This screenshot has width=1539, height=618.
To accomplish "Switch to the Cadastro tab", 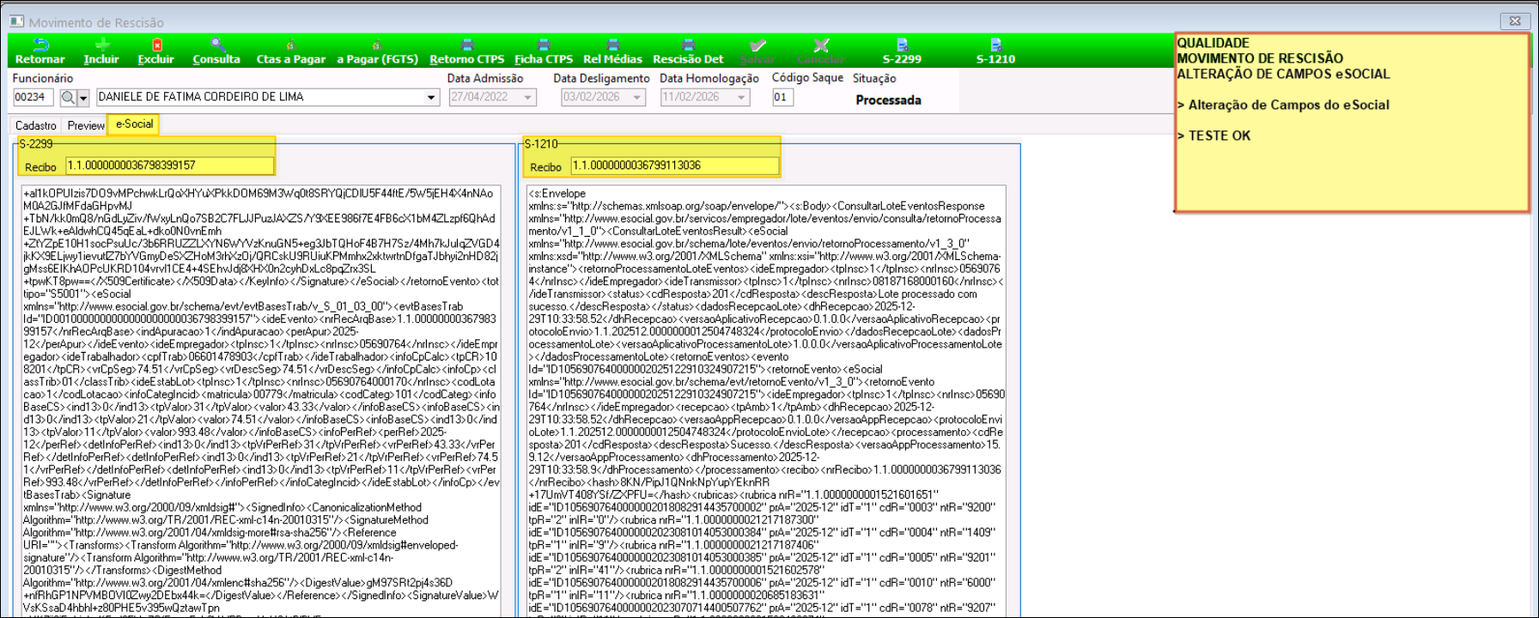I will (36, 125).
